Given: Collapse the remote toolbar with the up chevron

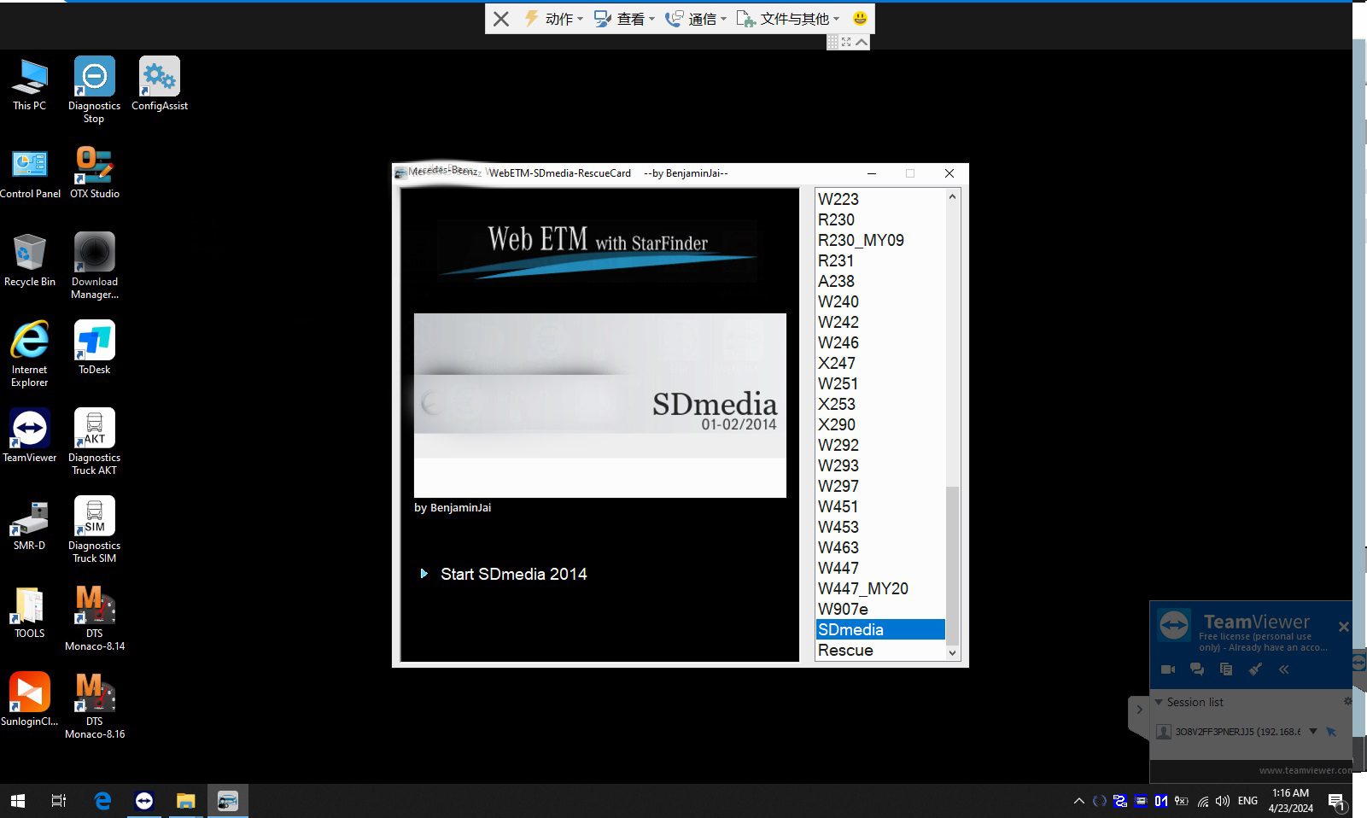Looking at the screenshot, I should coord(862,42).
